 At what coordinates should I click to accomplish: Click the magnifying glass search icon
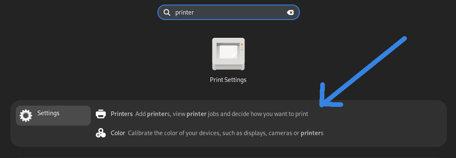pos(167,12)
